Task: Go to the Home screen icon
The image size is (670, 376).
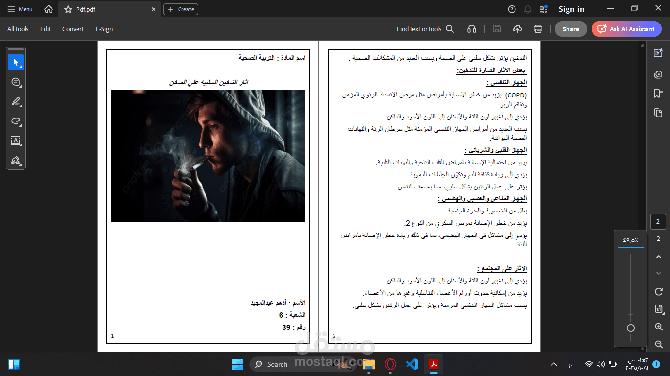Action: pyautogui.click(x=49, y=9)
